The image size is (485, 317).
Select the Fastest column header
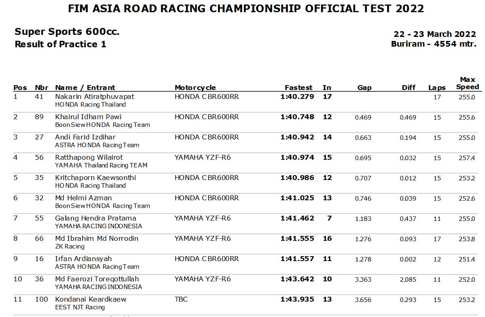(x=298, y=88)
